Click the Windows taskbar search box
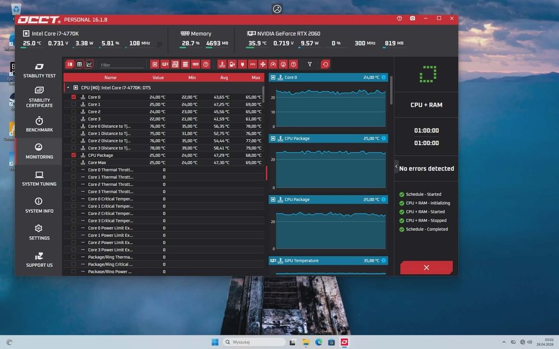This screenshot has height=349, width=559. click(x=254, y=342)
